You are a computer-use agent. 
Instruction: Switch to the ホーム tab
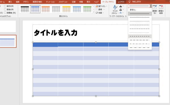pyautogui.click(x=2, y=2)
